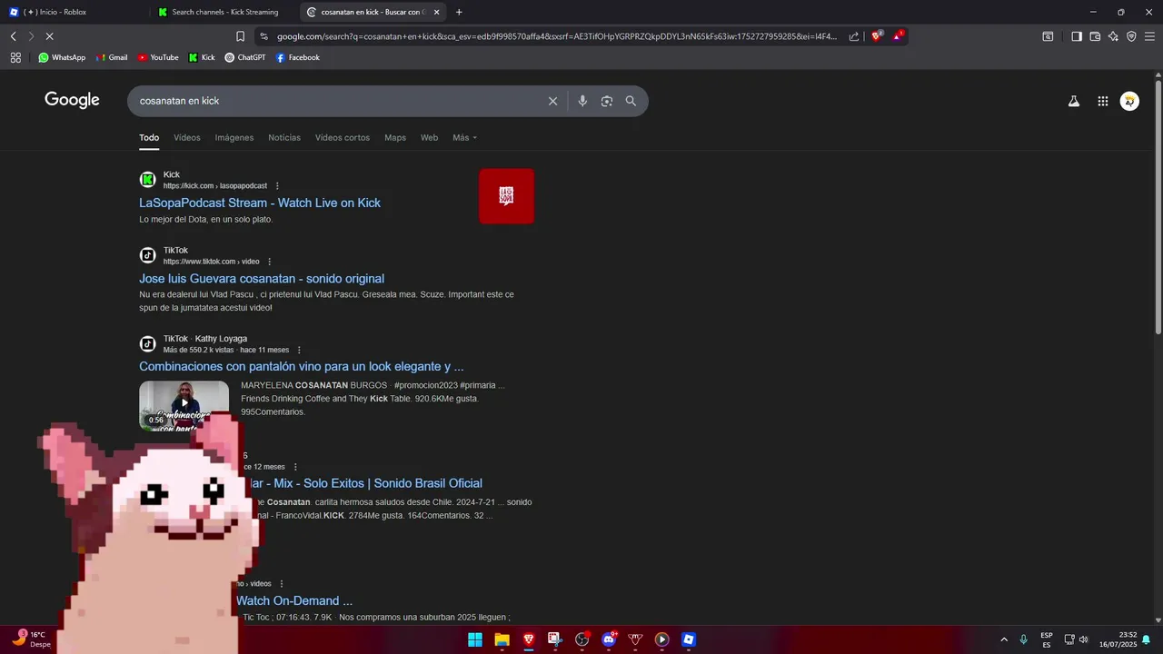Open the Google apps grid

tap(1103, 102)
